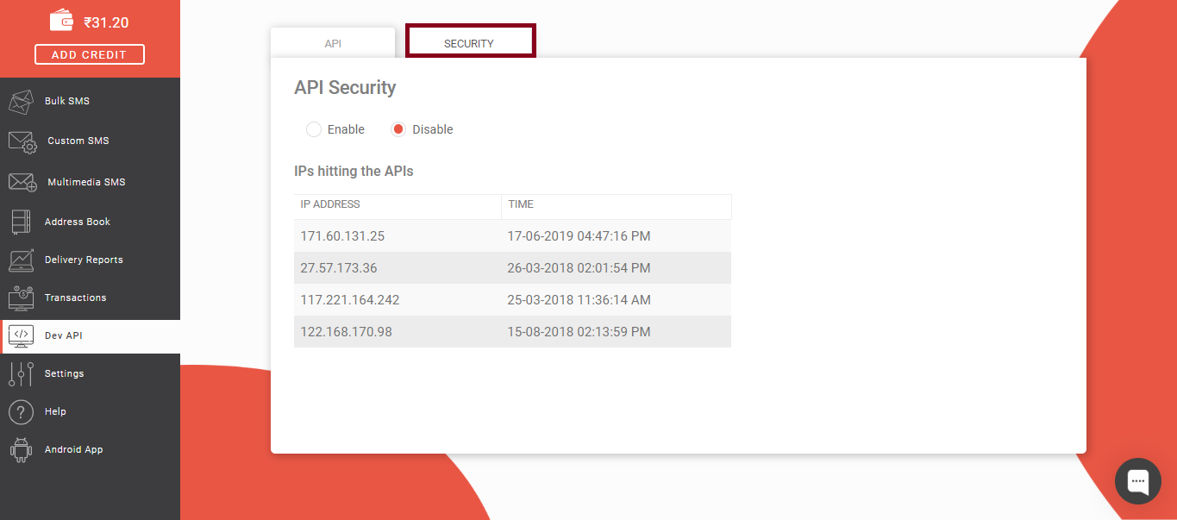Viewport: 1177px width, 520px height.
Task: Click IP address 27.57.173.36
Action: coord(339,268)
